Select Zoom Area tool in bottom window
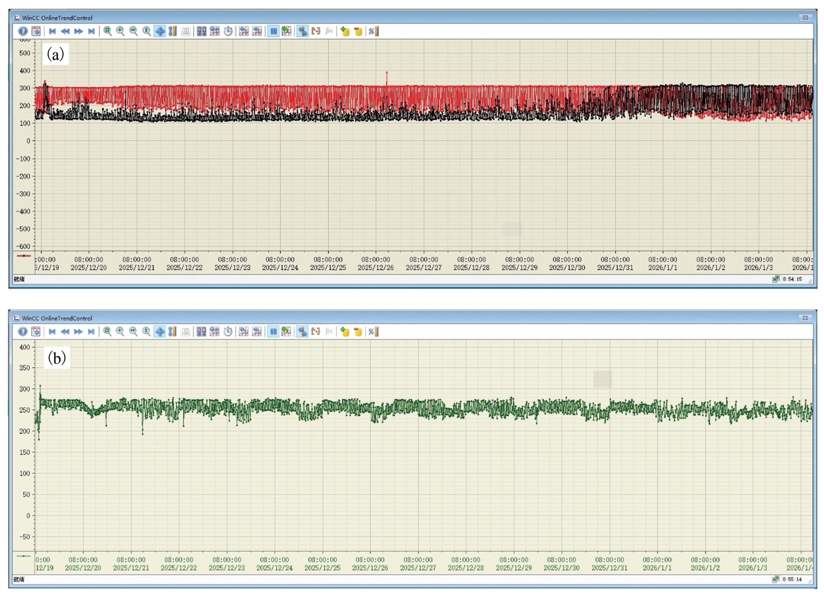 click(108, 331)
